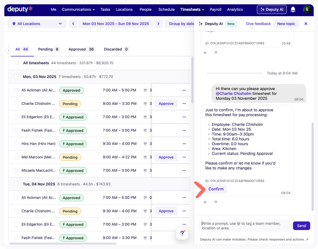The image size is (318, 249).
Task: Open the notifications bell
Action: [293, 10]
